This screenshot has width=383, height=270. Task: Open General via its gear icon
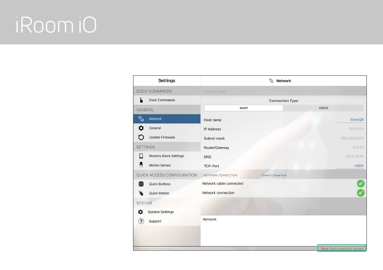point(141,128)
